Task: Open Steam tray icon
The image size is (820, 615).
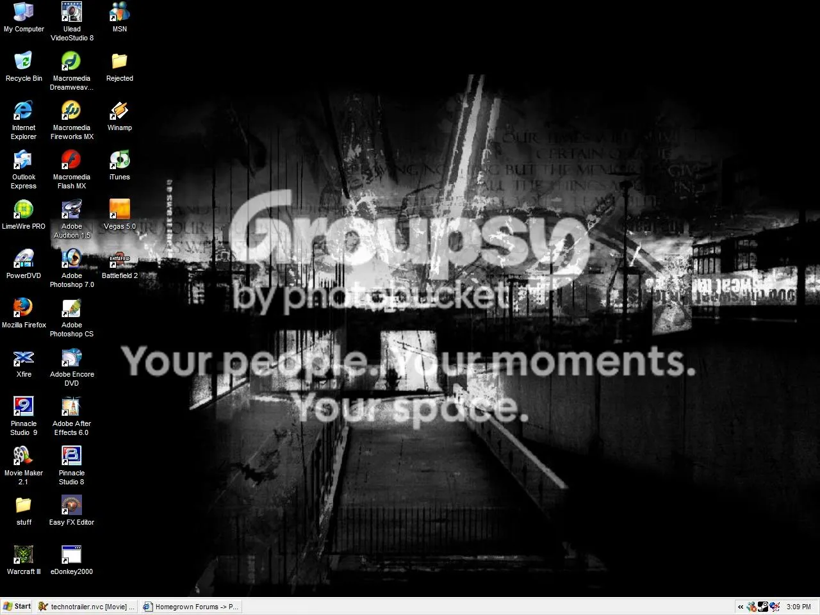Action: 763,607
